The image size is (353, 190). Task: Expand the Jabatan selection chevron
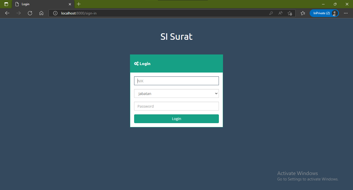(216, 93)
